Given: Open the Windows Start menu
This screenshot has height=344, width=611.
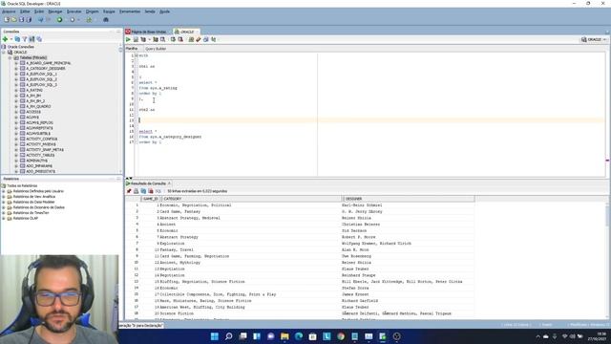Looking at the screenshot, I should pos(215,336).
